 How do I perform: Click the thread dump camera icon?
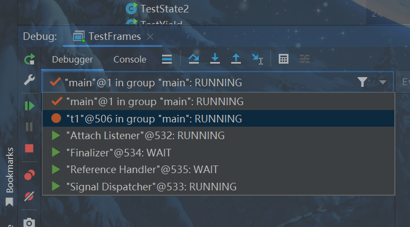pyautogui.click(x=29, y=222)
